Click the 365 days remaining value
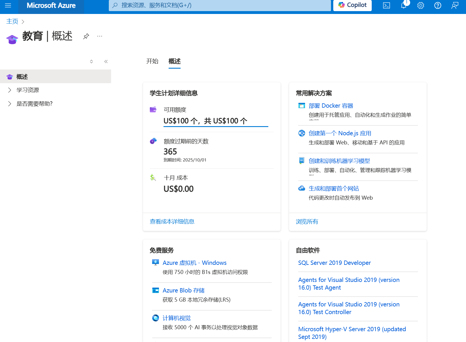Image resolution: width=466 pixels, height=342 pixels. (170, 151)
